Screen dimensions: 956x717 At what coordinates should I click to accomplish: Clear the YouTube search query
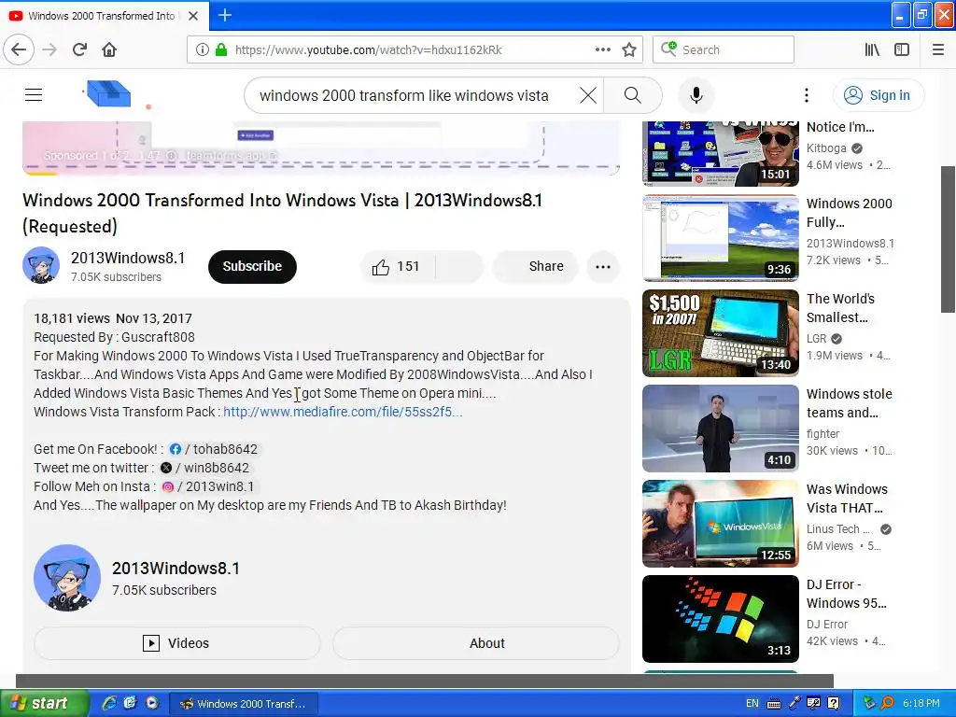[588, 95]
